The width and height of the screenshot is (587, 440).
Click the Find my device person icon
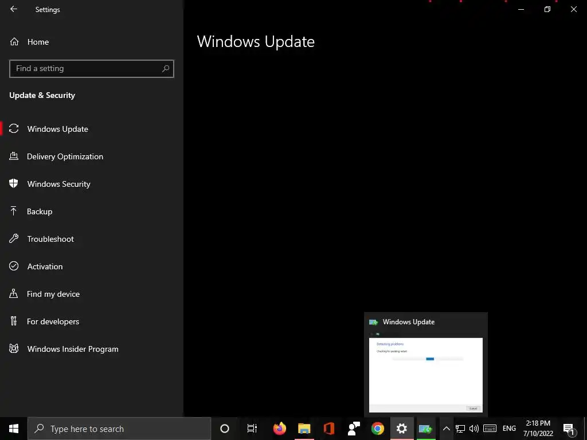(x=14, y=293)
